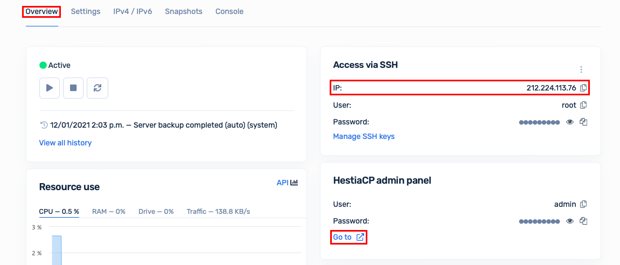Open the Settings tab
This screenshot has width=620, height=265.
pyautogui.click(x=86, y=11)
